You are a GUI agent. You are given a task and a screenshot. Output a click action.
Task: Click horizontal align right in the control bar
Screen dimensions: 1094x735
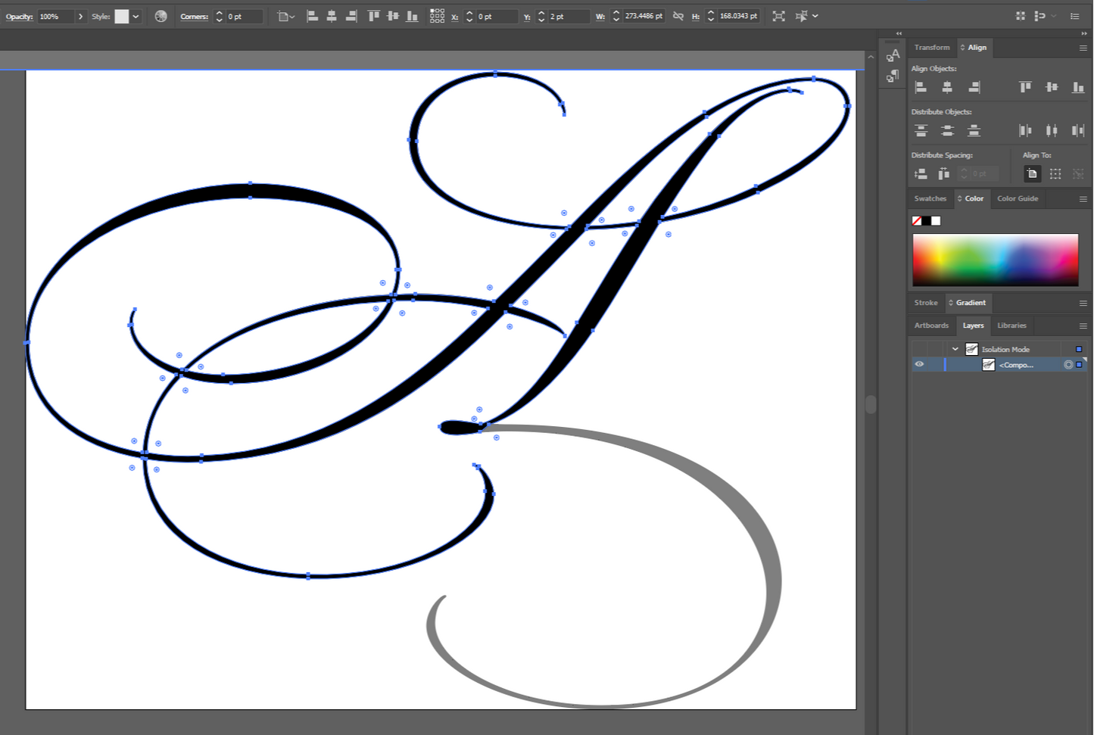click(x=351, y=16)
